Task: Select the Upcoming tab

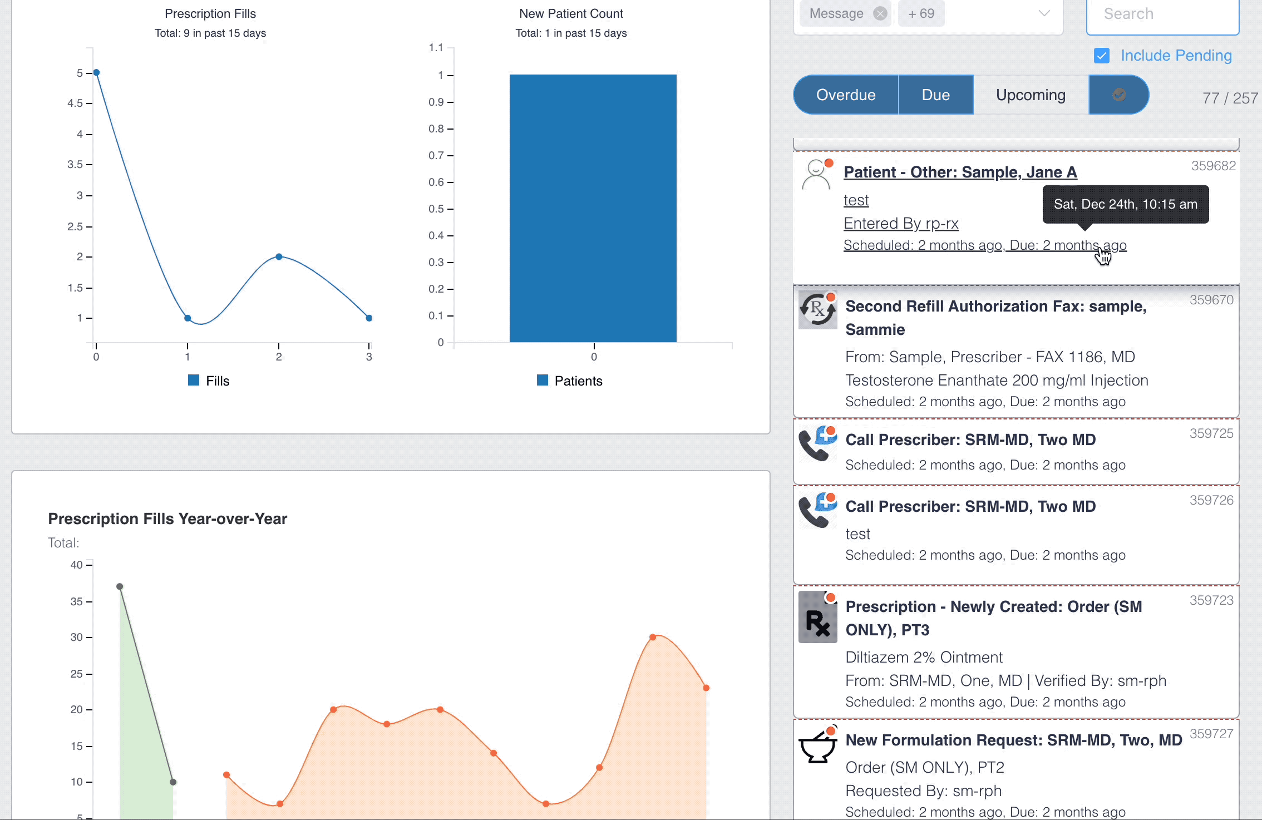Action: tap(1031, 95)
